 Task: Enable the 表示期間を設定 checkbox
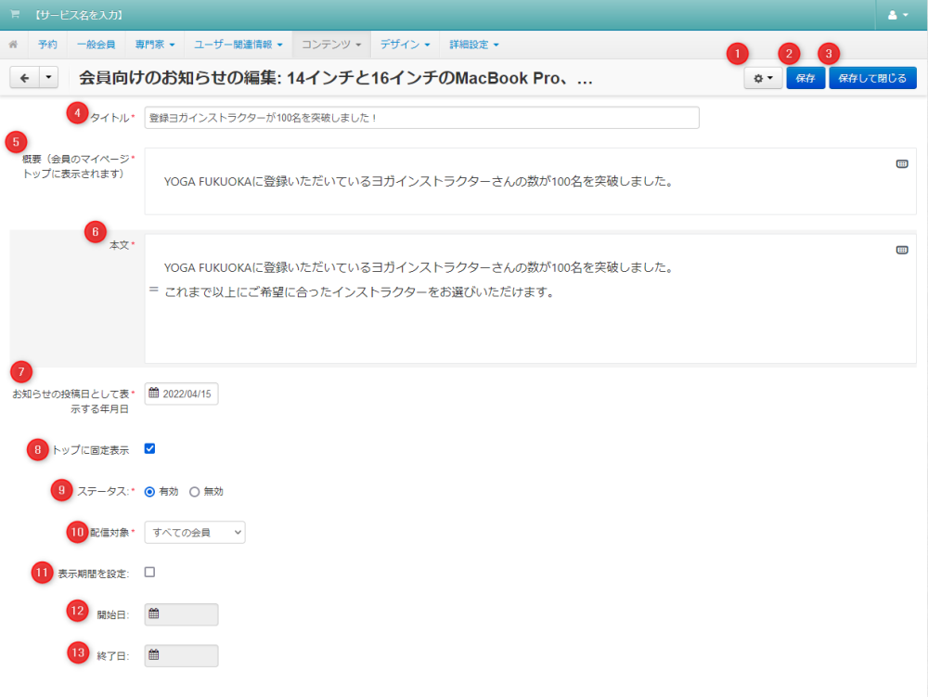[x=149, y=572]
